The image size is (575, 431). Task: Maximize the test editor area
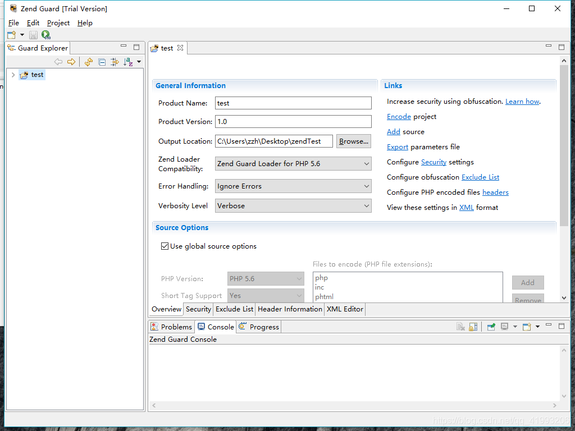pyautogui.click(x=562, y=47)
